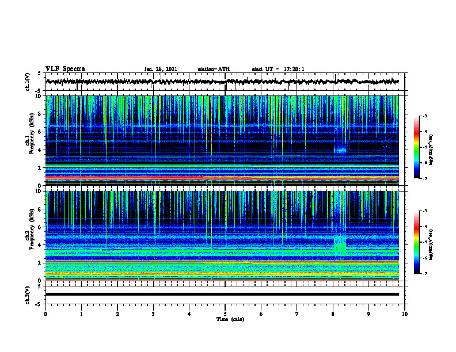Click the "8" label on the time axis
Viewport: 456px width, 352px height.
[333, 314]
